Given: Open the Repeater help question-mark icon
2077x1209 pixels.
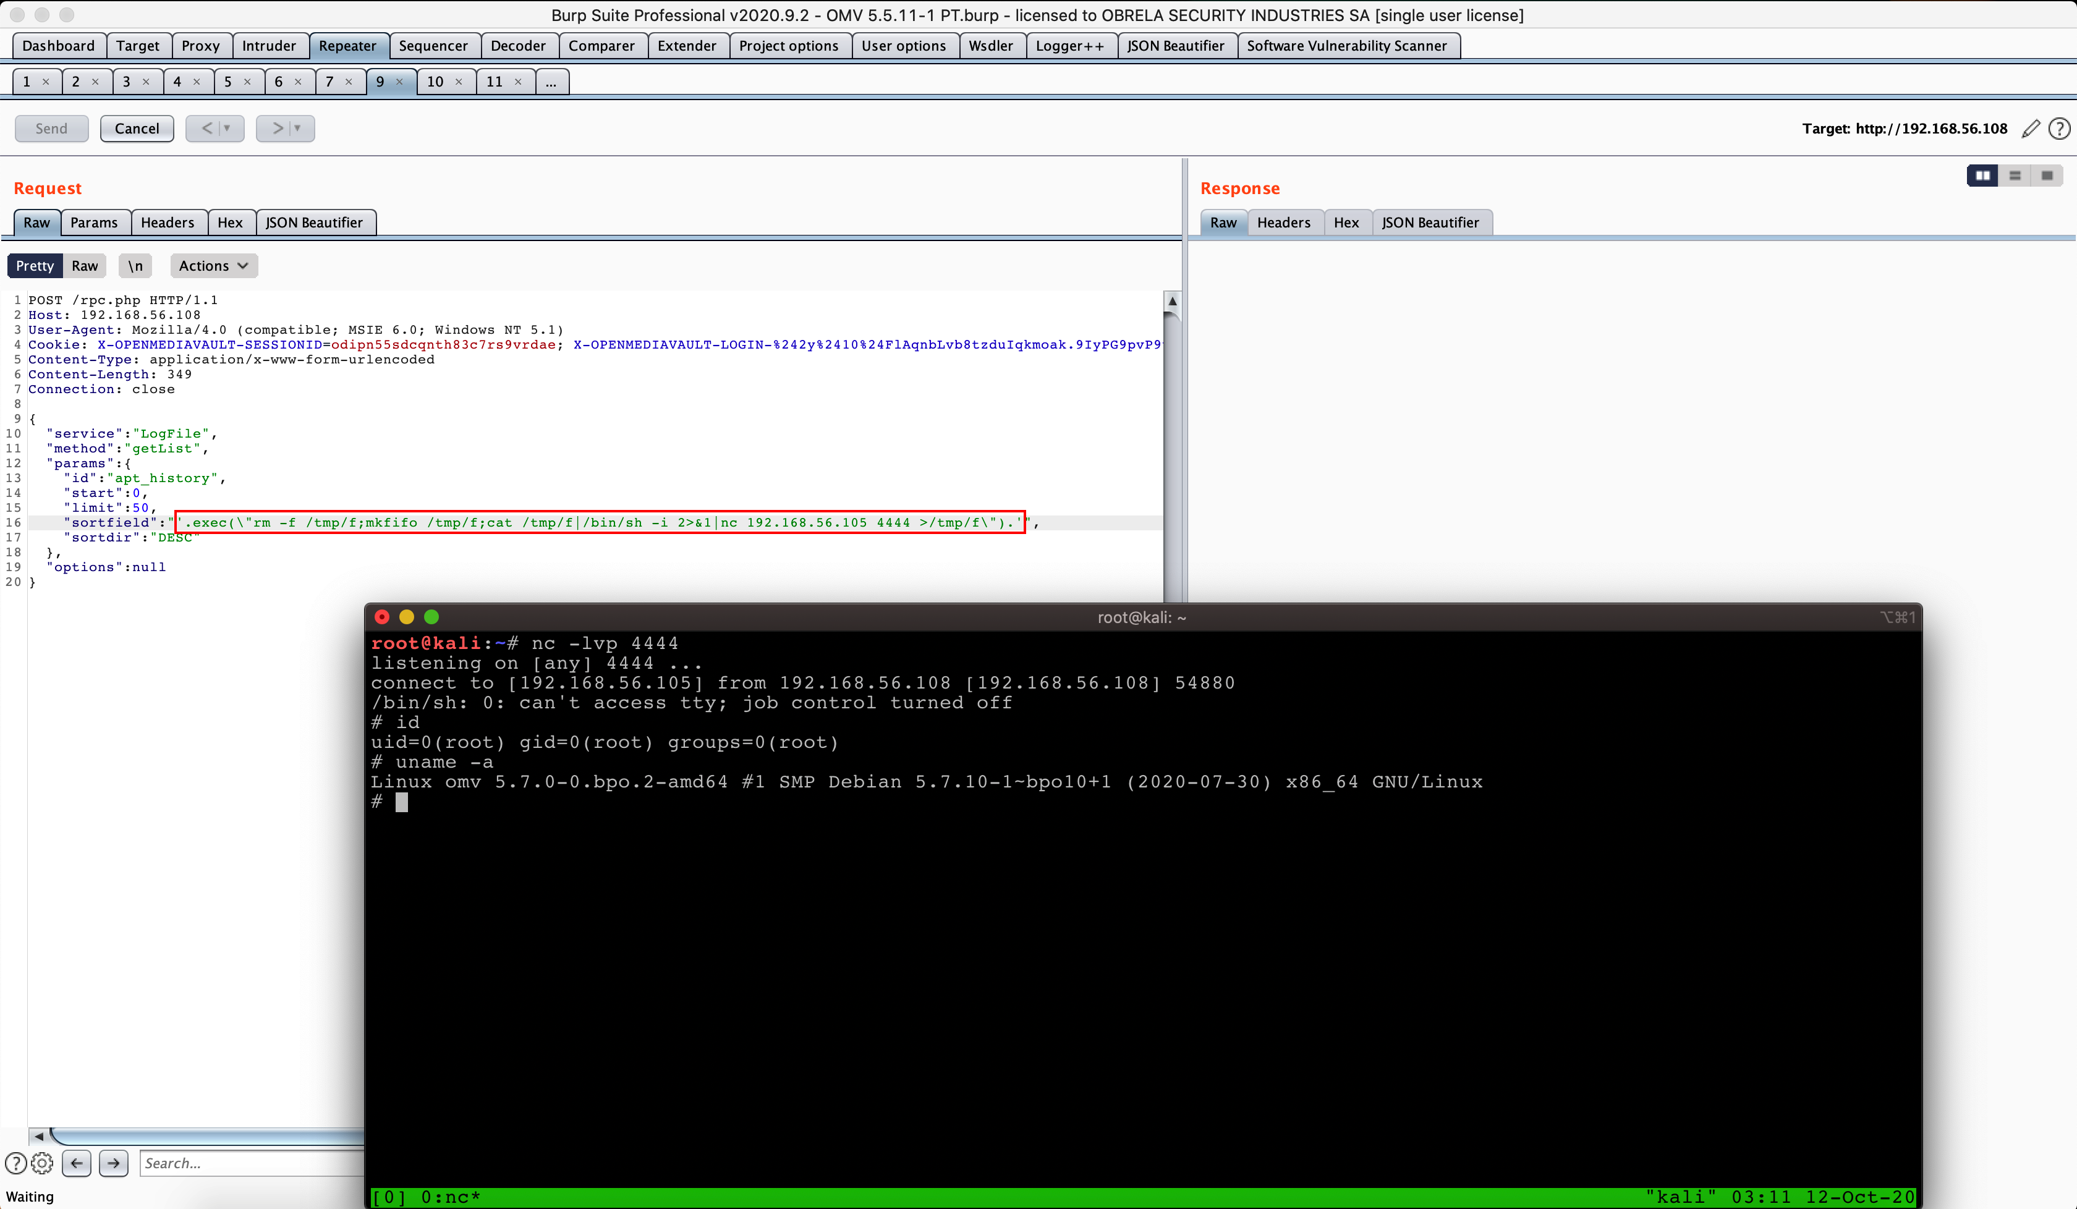Looking at the screenshot, I should (2059, 129).
